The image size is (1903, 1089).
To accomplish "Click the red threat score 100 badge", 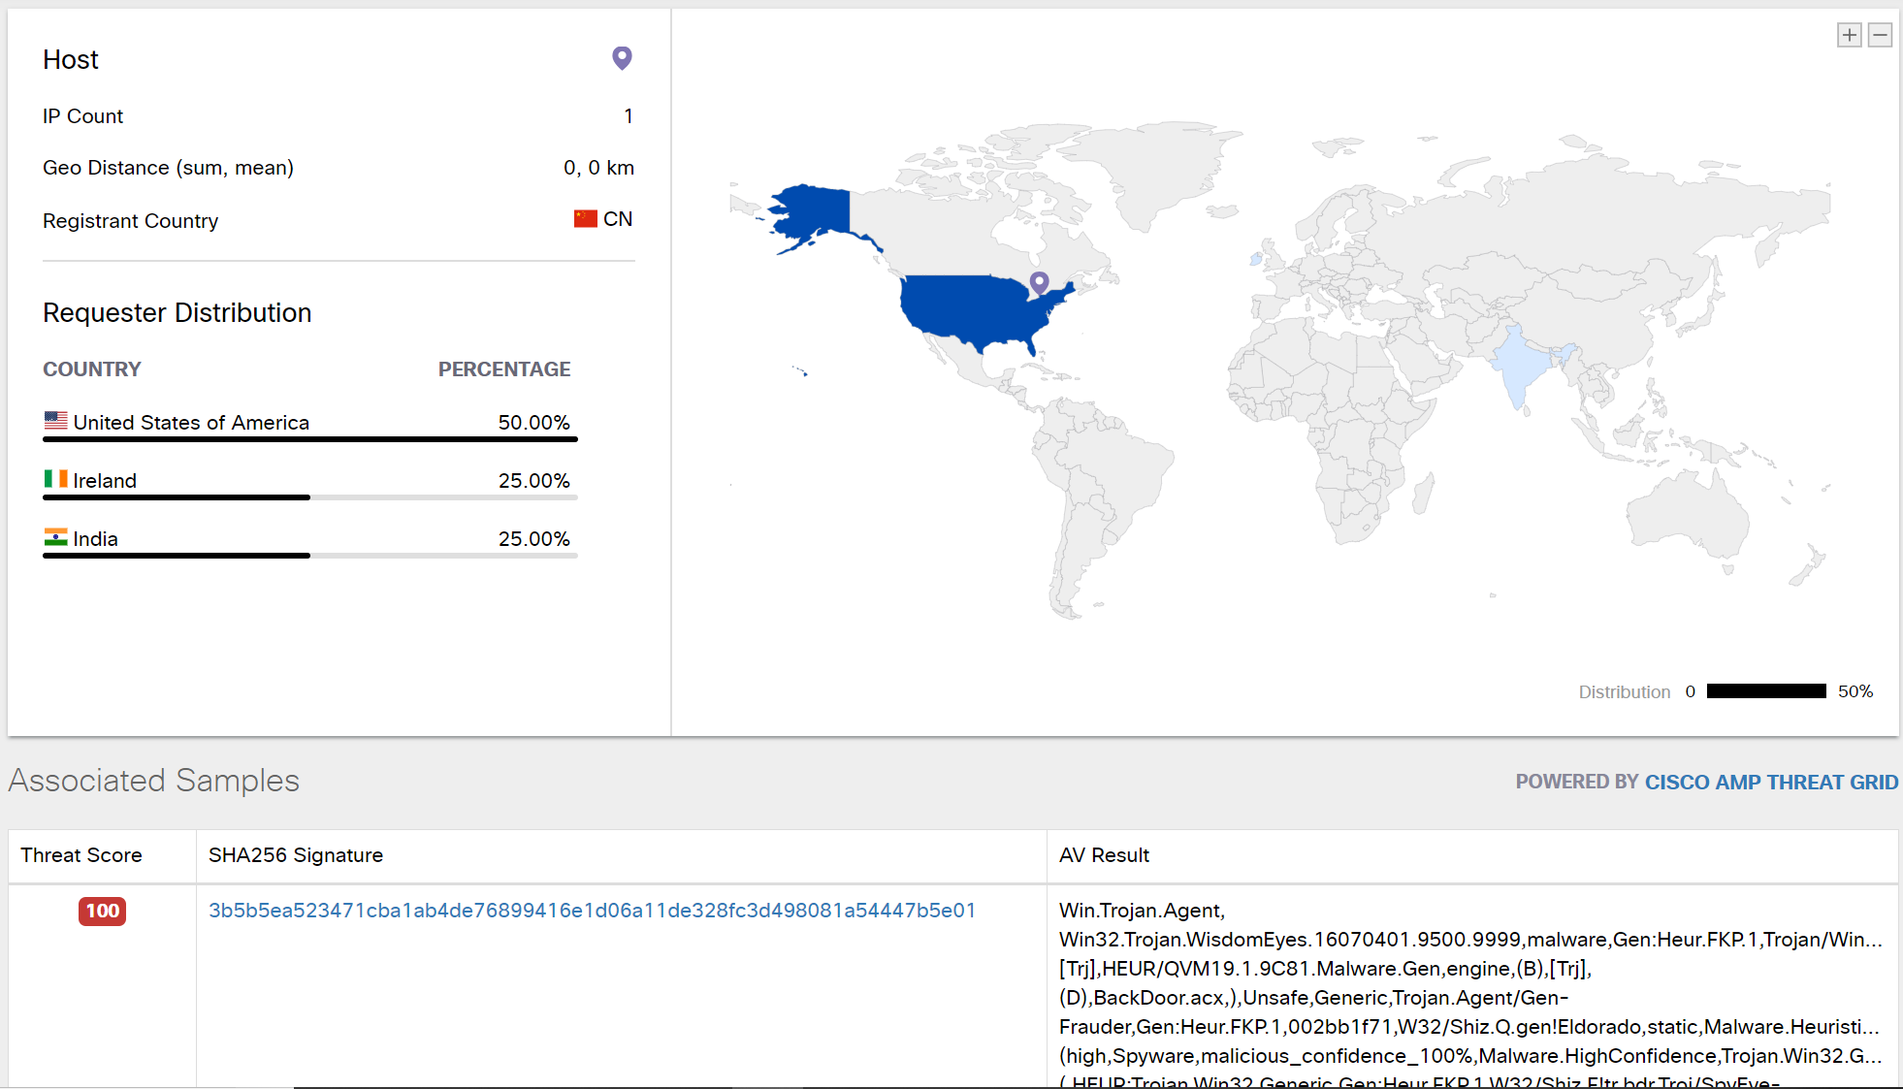I will pos(102,911).
